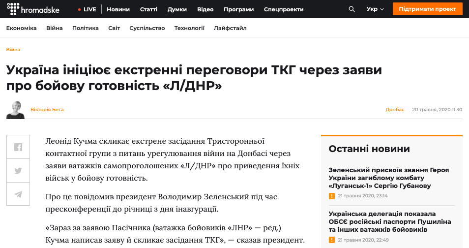The height and width of the screenshot is (248, 469).
Task: Click the Останні новини heading
Action: pos(369,149)
